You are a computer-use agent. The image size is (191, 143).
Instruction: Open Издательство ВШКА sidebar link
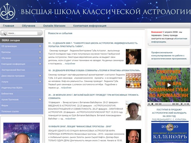(x=12, y=88)
